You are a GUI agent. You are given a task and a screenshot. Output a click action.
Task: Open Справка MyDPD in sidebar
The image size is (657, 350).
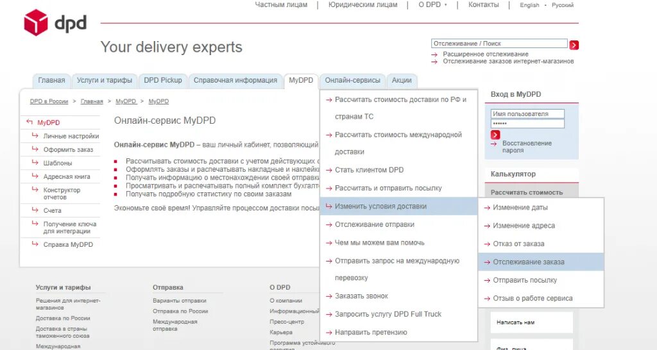click(68, 244)
